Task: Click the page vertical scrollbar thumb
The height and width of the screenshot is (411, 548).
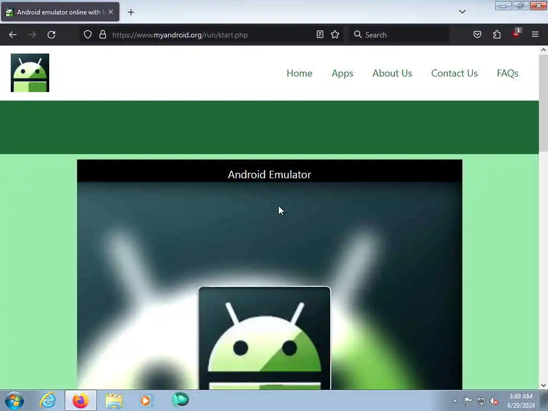Action: [543, 103]
